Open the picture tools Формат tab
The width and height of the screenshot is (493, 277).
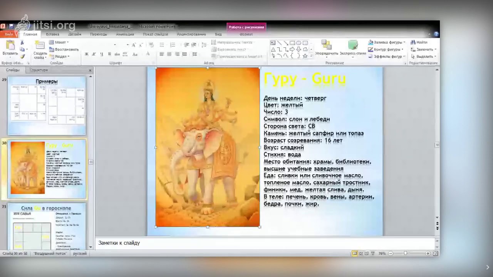[246, 34]
